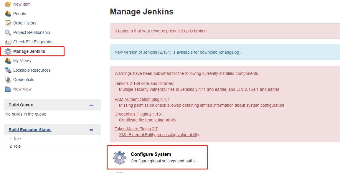Screen dimensions: 340x173
Task: Click Credentials Plugin 2.1.18 link
Action: tap(138, 114)
